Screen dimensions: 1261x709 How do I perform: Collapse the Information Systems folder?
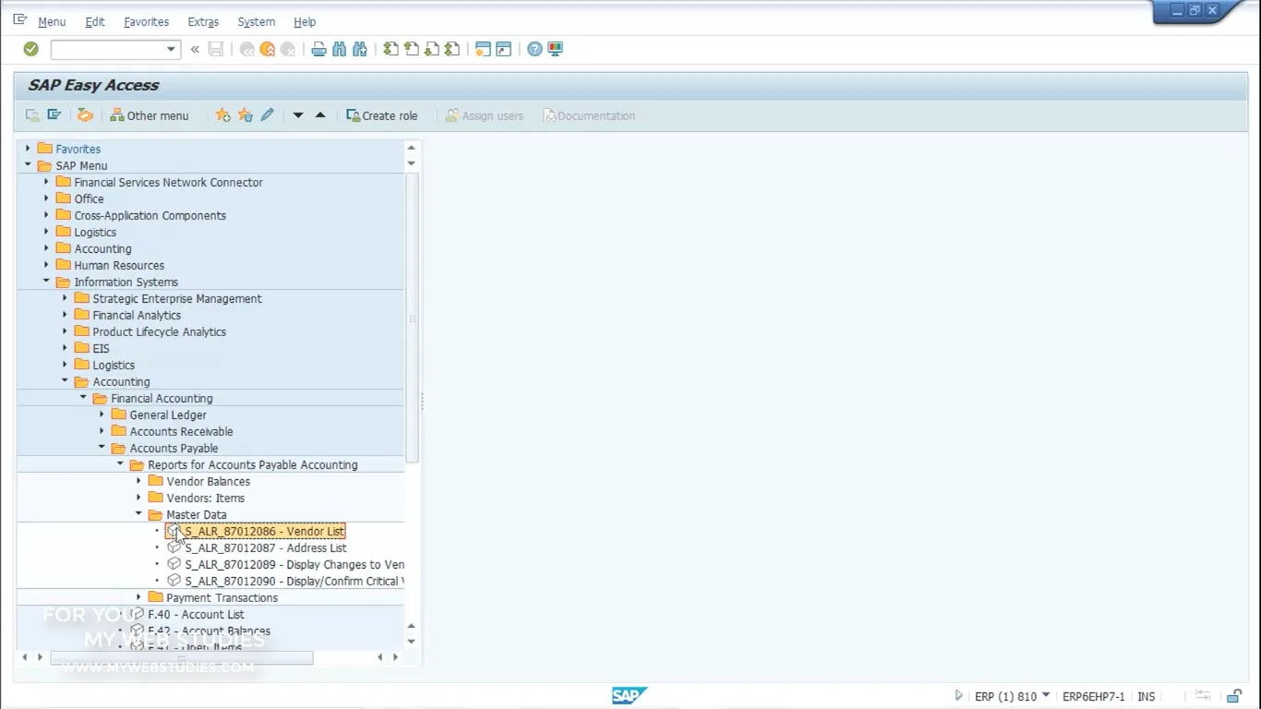(46, 282)
